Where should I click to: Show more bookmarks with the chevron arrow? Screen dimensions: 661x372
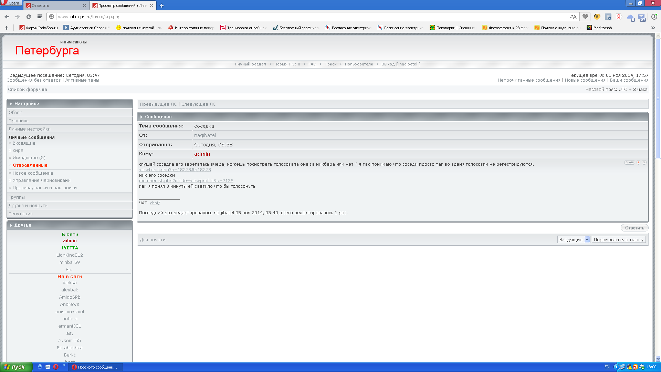pyautogui.click(x=653, y=28)
